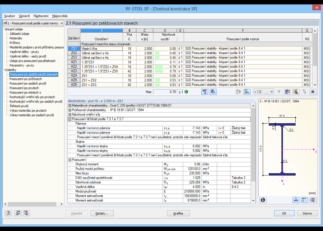The width and height of the screenshot is (323, 231).
Task: Click the blue-and-red eye icon next to funnel
Action: [x=287, y=92]
